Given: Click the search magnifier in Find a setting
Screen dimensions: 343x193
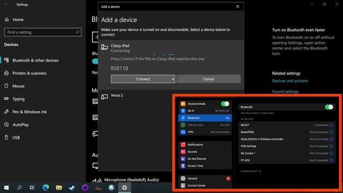Looking at the screenshot, I should point(77,32).
